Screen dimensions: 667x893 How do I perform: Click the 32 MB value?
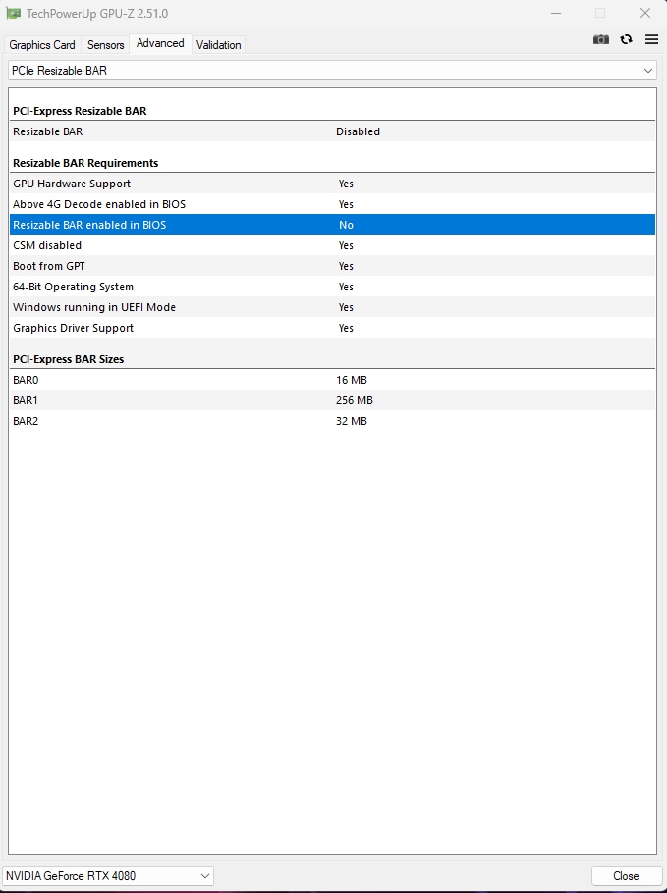(x=351, y=421)
